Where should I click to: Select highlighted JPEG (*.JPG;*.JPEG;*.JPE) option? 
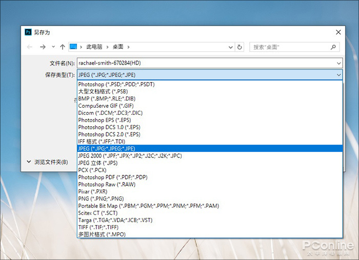pos(210,149)
